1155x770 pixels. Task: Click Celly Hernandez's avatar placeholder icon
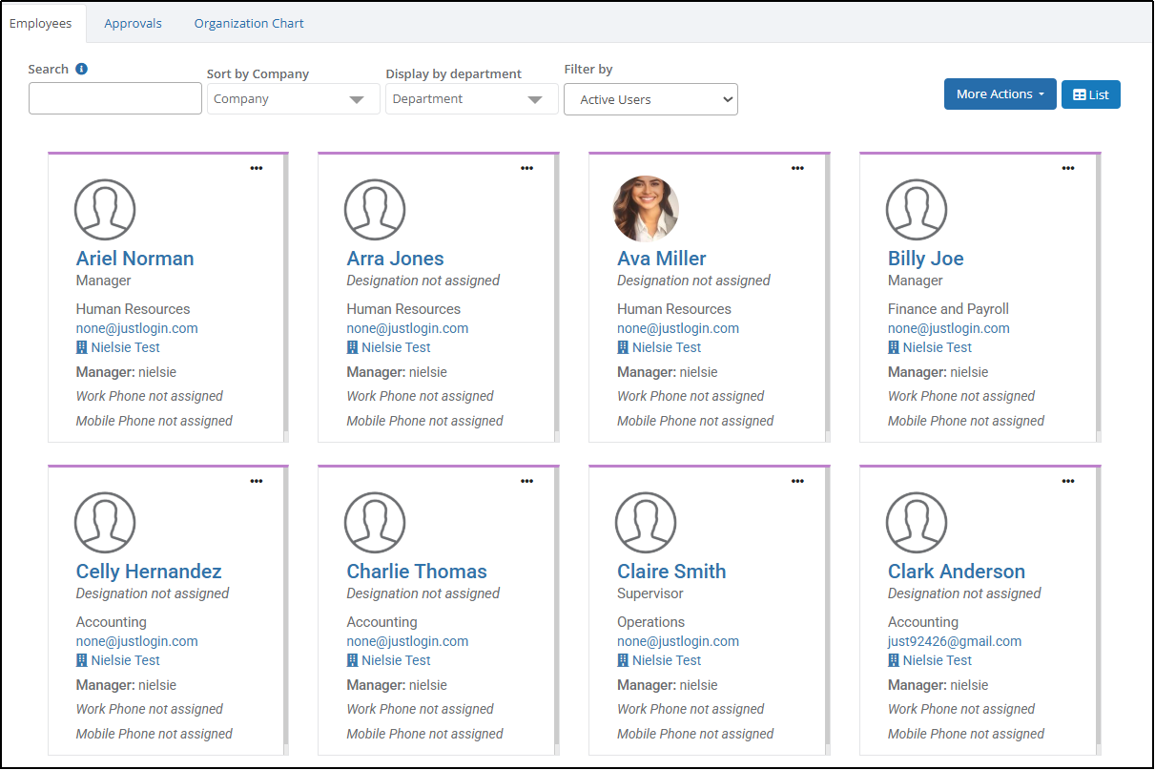[x=105, y=522]
